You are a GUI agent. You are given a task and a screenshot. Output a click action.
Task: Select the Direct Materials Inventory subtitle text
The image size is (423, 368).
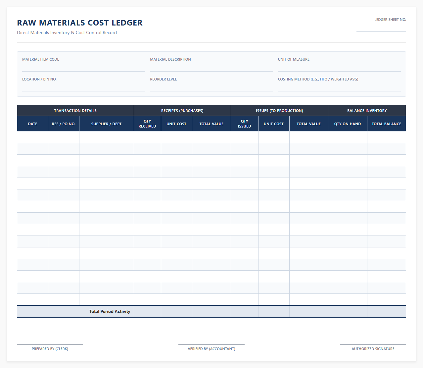67,32
